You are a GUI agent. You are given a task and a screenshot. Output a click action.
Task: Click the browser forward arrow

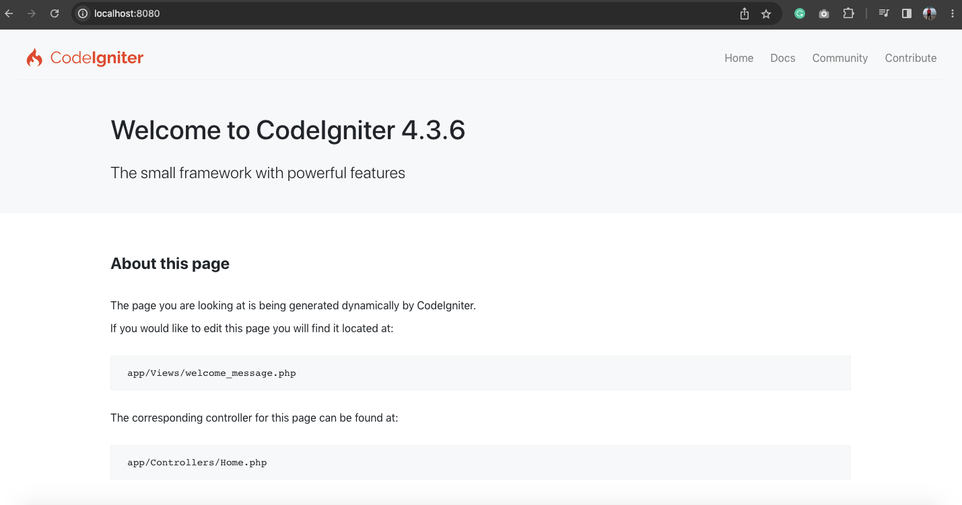(x=32, y=13)
